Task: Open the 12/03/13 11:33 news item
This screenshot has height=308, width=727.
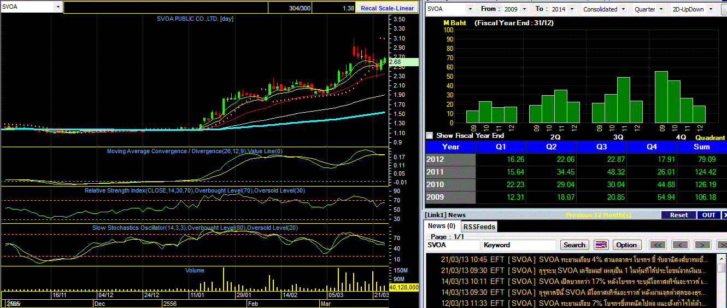Action: 574,303
